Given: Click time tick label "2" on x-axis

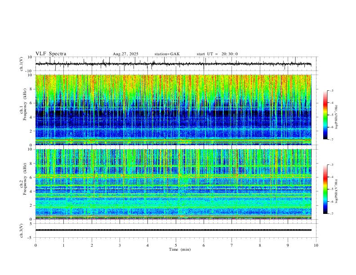Looking at the screenshot, I should pos(92,245).
